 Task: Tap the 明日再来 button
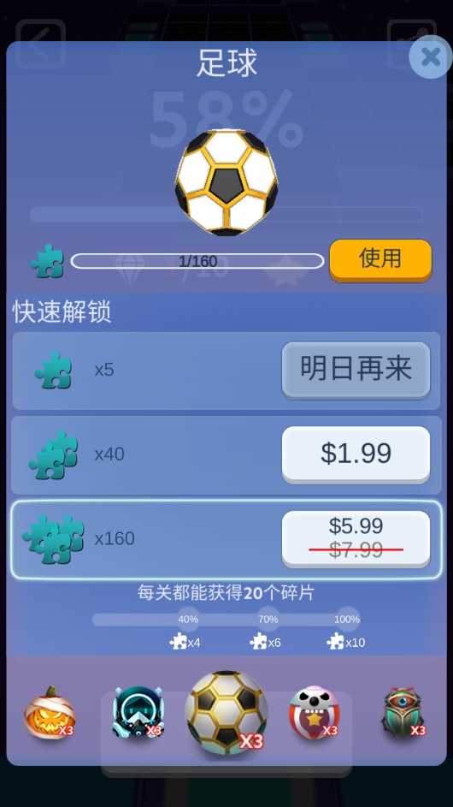click(356, 370)
